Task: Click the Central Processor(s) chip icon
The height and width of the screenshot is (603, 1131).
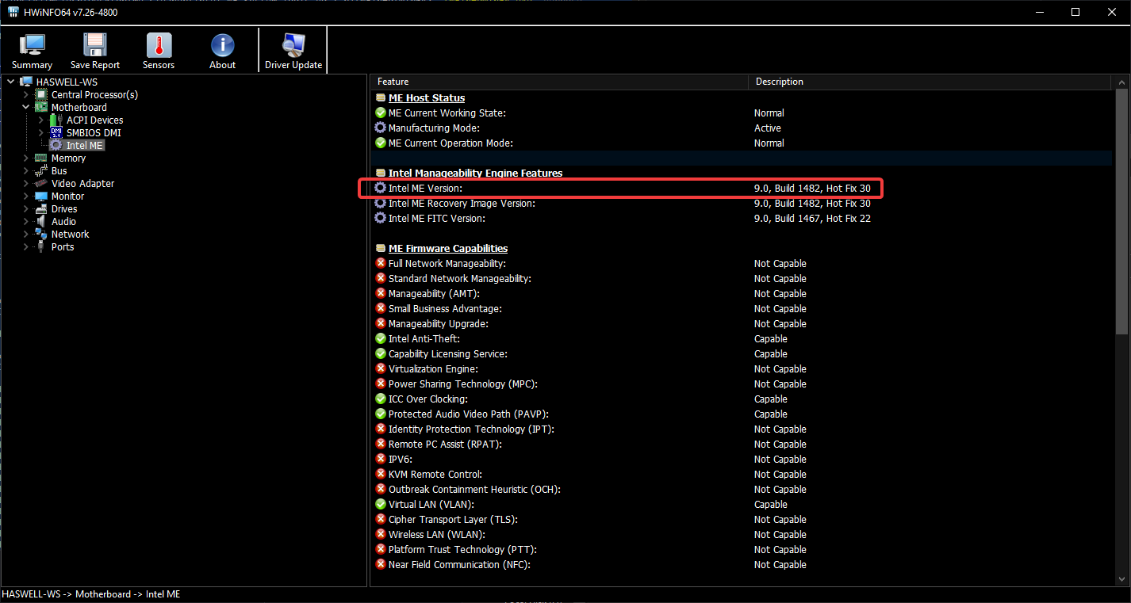Action: coord(41,94)
